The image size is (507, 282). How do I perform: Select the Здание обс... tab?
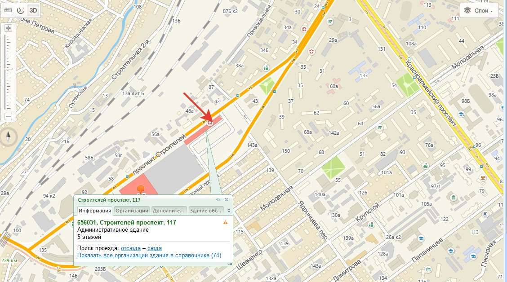[x=206, y=211]
